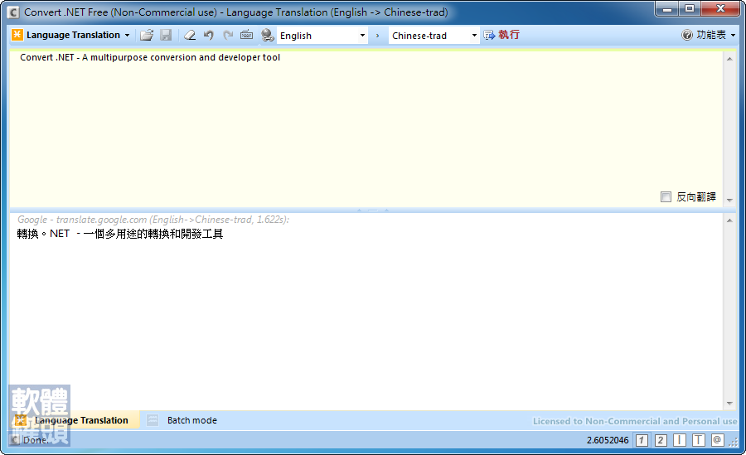The height and width of the screenshot is (455, 746).
Task: Click the keyboard icon in toolbar
Action: click(x=246, y=35)
